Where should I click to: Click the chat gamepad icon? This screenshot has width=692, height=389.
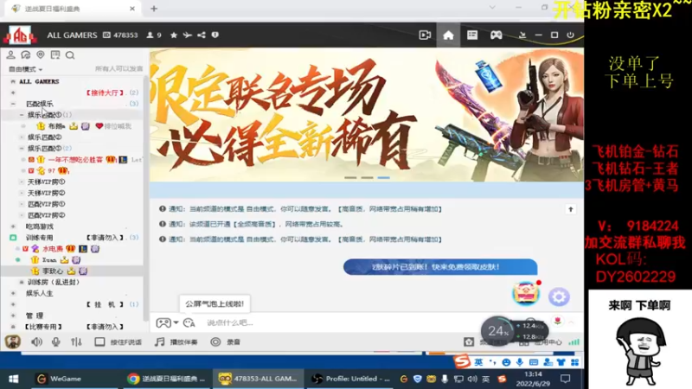[x=163, y=322]
